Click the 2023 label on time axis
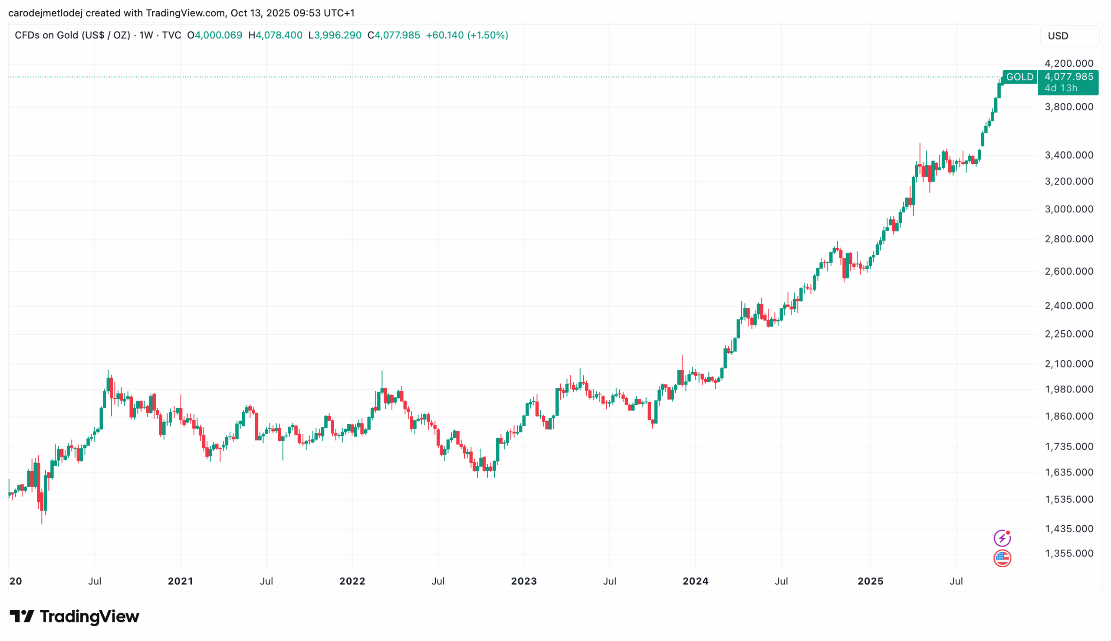The width and height of the screenshot is (1111, 641). tap(523, 581)
